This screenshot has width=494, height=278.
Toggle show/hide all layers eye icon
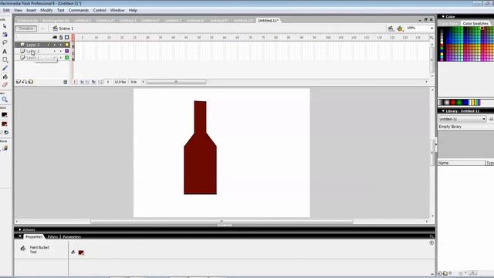click(55, 37)
